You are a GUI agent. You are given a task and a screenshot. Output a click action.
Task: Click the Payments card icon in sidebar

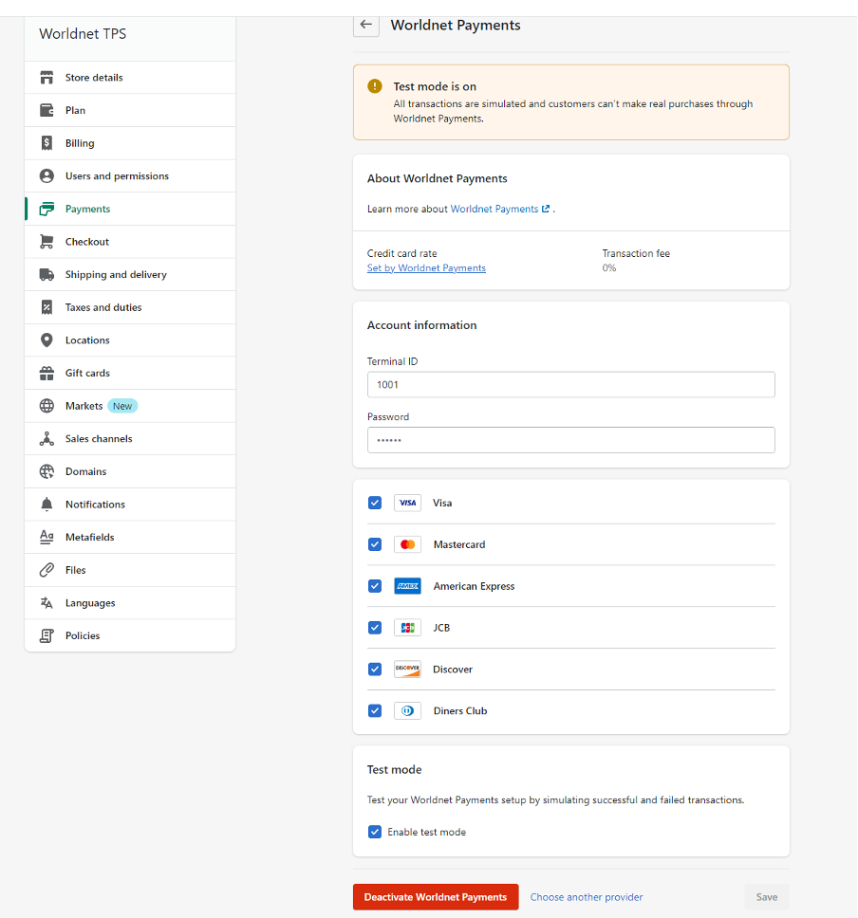[x=47, y=209]
